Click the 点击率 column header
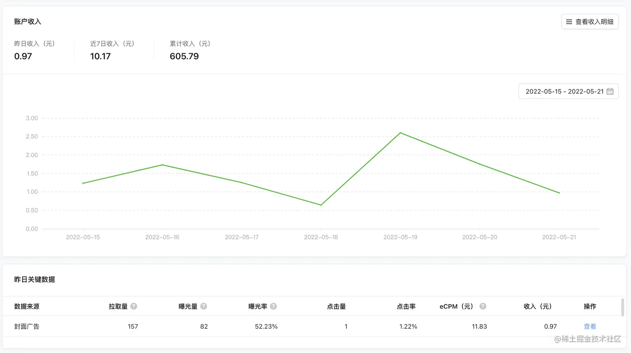 (406, 306)
